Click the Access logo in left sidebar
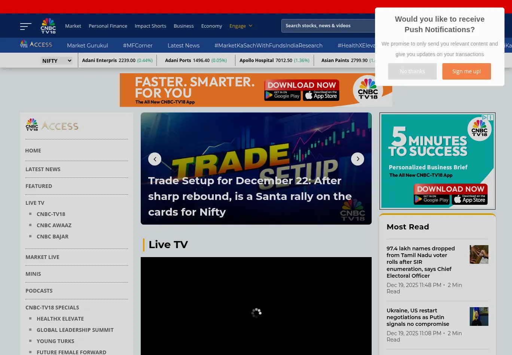Screen dimensions: 512x355 pyautogui.click(x=52, y=125)
